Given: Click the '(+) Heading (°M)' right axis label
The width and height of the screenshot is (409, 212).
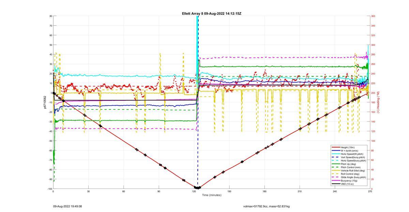Looking at the screenshot, I should click(378, 102).
